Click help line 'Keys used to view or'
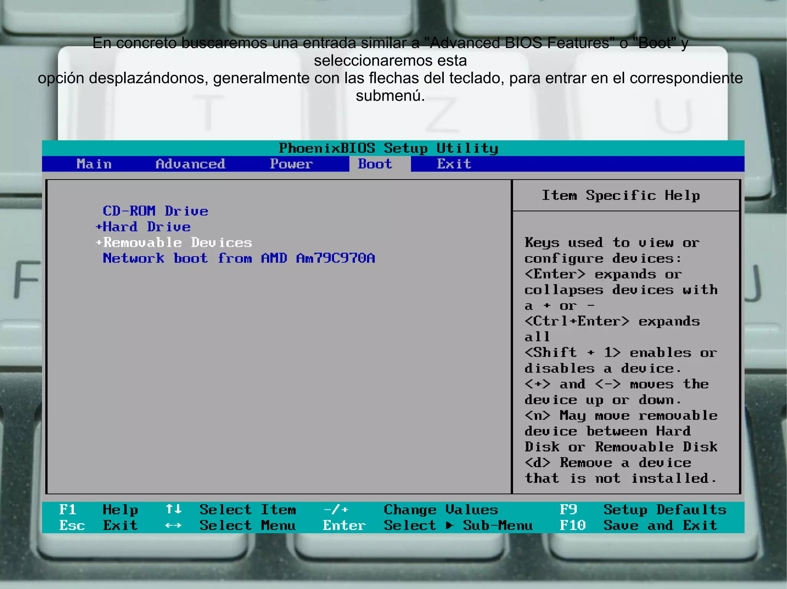Viewport: 787px width, 589px height. 612,243
